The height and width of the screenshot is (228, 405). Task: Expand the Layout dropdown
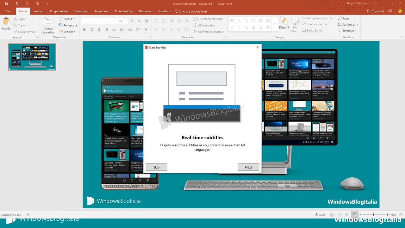click(66, 19)
